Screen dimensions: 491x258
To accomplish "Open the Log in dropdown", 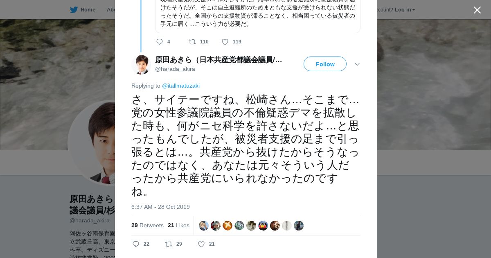I will (x=405, y=10).
